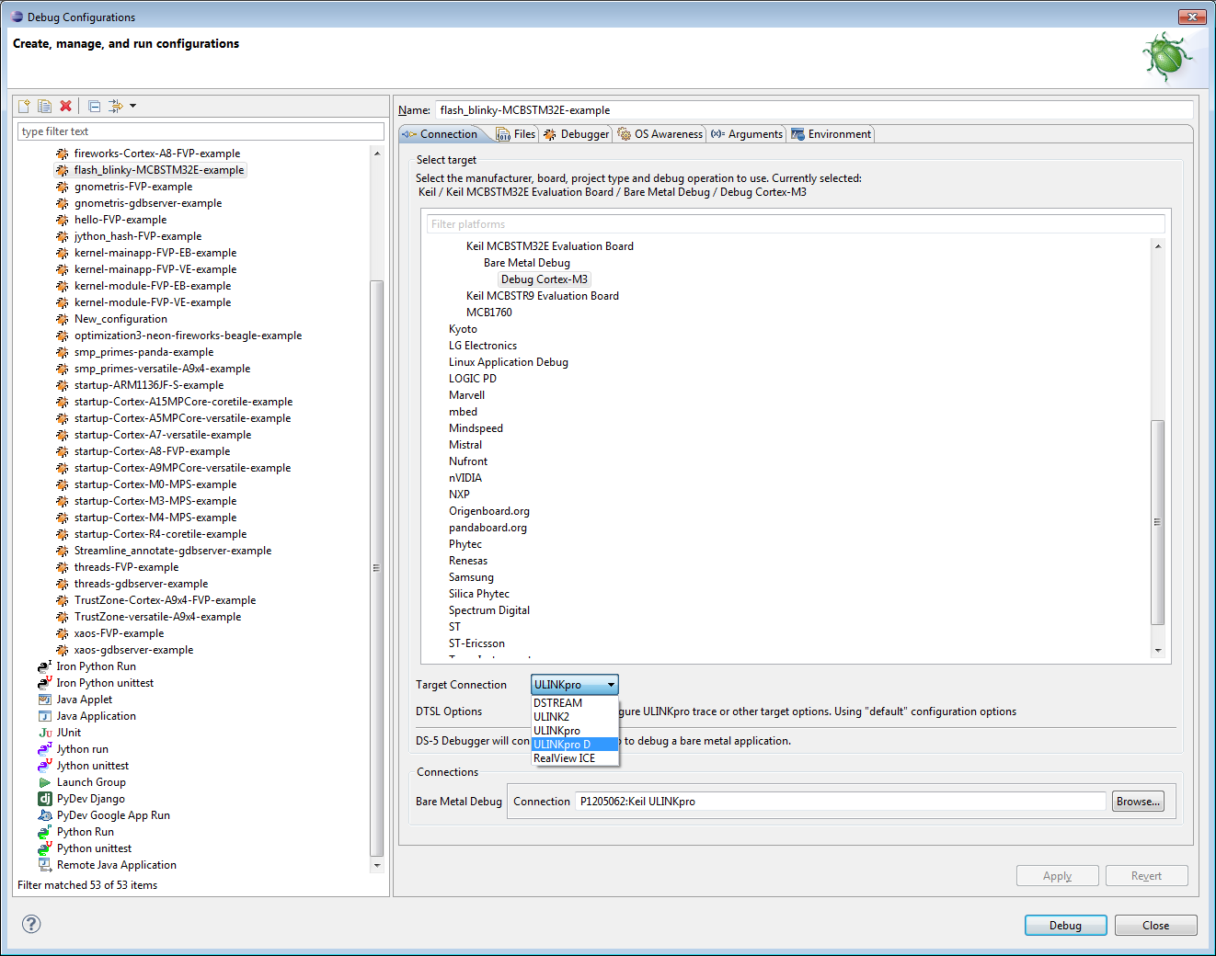Screen dimensions: 1216x956
Task: Click the Duplicate configuration icon
Action: [x=44, y=106]
